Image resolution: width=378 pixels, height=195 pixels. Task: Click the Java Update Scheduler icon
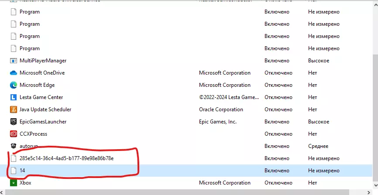(14, 109)
